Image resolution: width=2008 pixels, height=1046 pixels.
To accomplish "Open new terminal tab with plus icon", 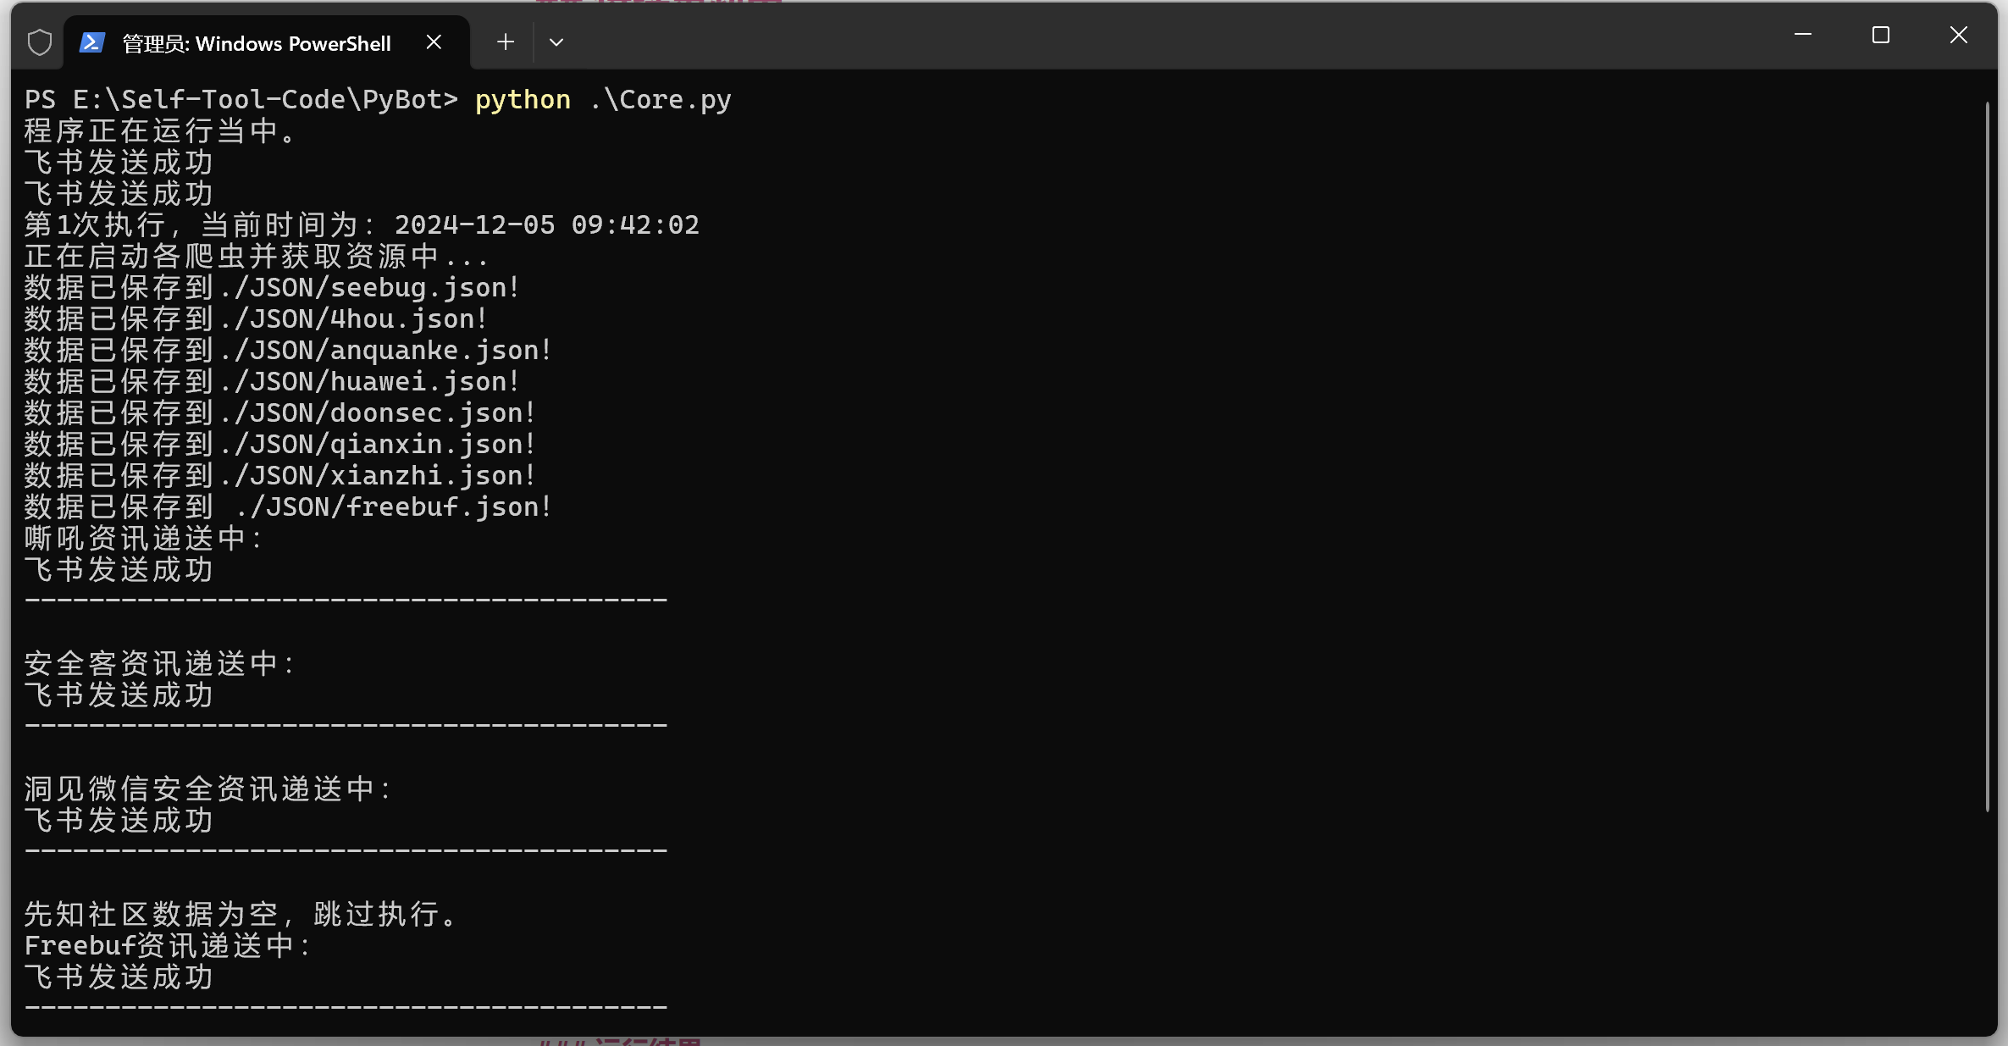I will click(x=506, y=42).
